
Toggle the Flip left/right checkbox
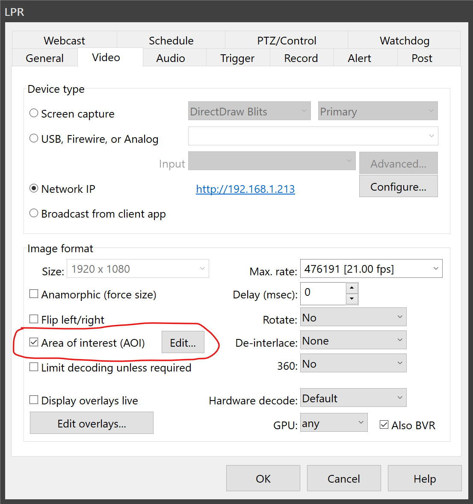tap(34, 319)
